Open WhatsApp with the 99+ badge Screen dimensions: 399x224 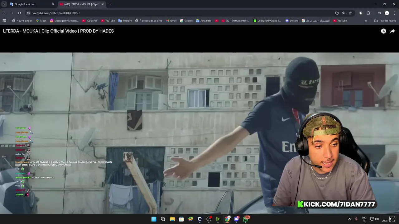click(246, 219)
